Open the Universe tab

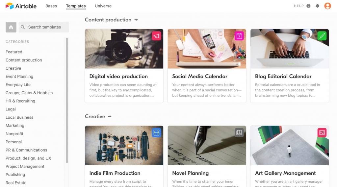[x=103, y=6]
